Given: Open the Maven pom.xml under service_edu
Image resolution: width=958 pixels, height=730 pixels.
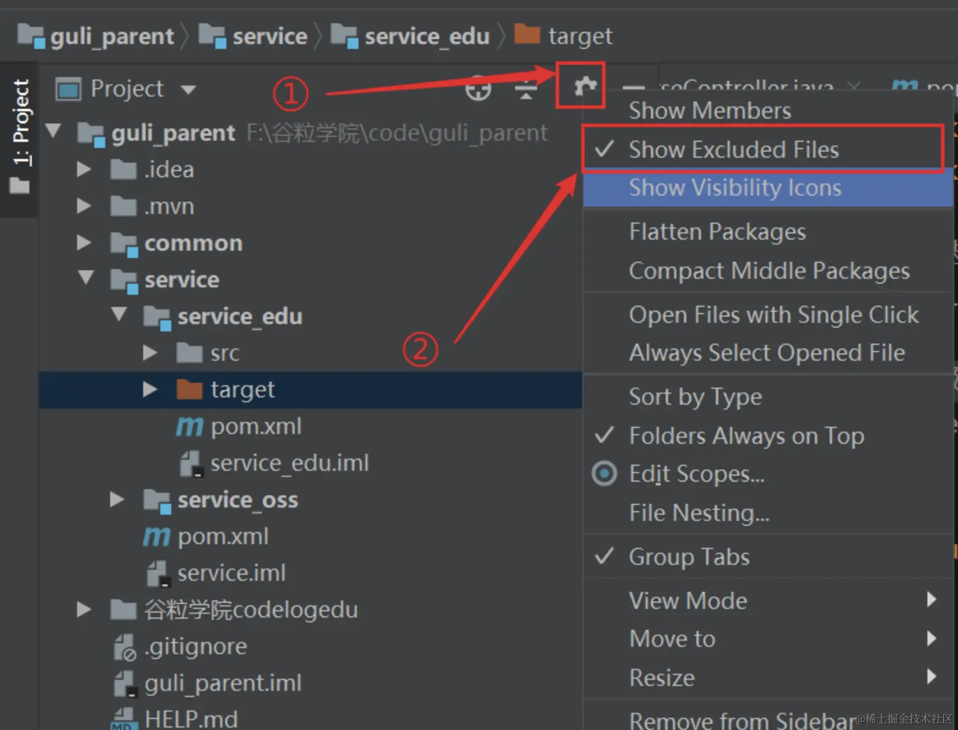Looking at the screenshot, I should pos(255,426).
